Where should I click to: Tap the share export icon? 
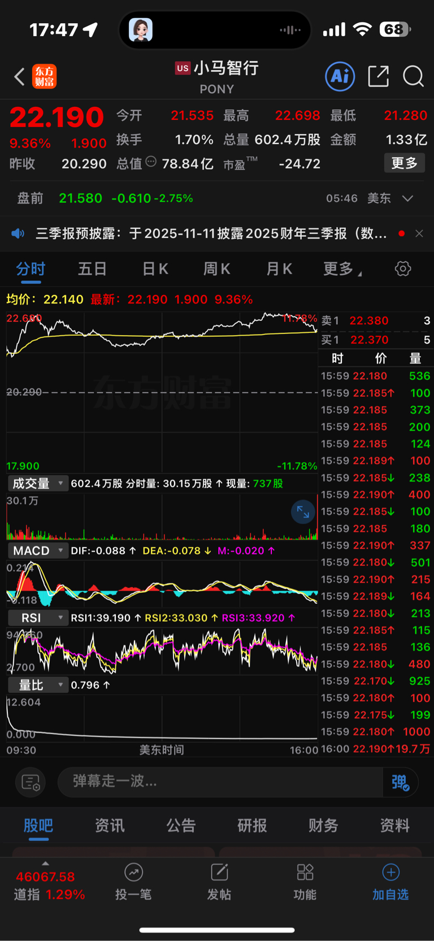[378, 76]
